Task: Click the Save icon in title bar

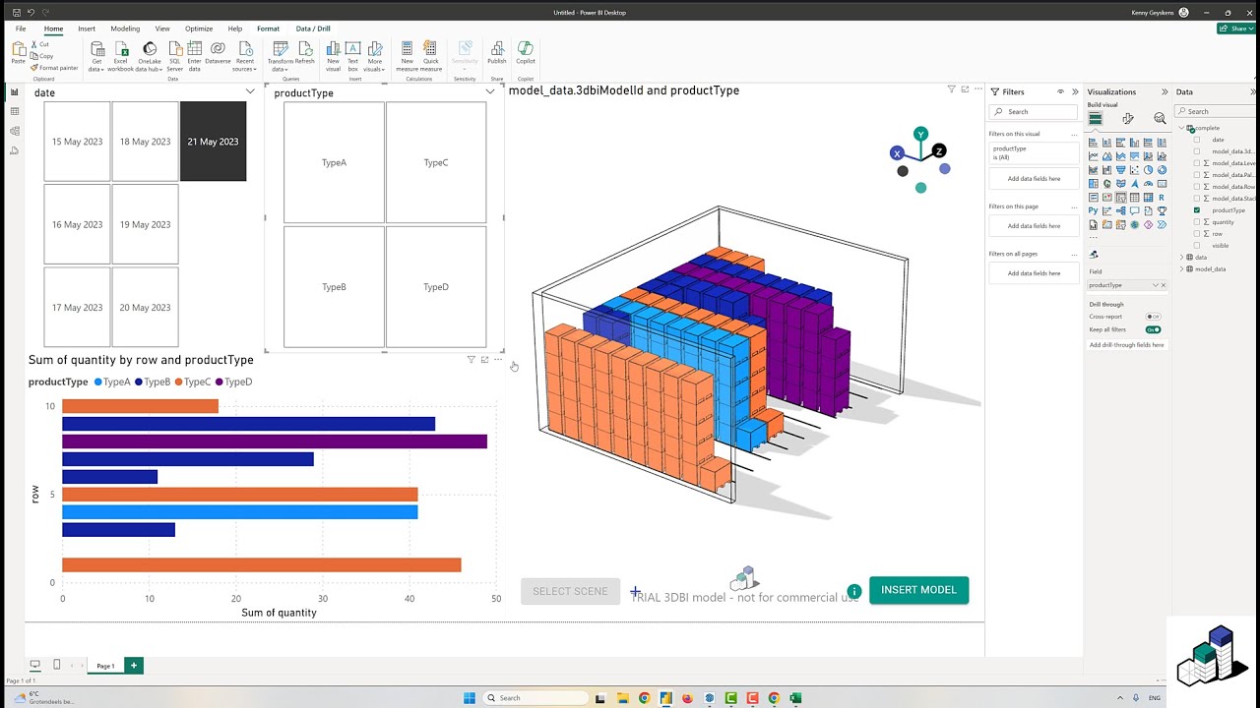Action: 17,12
